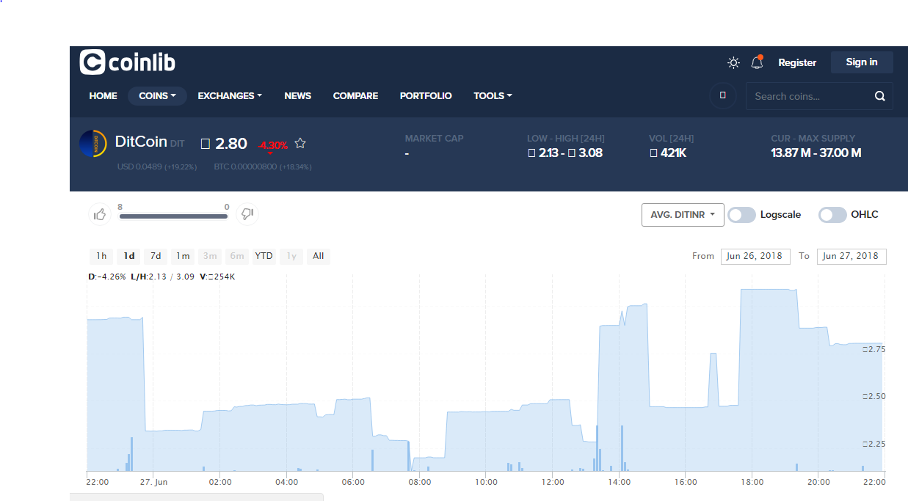Click the MARKET CAP label

point(434,139)
